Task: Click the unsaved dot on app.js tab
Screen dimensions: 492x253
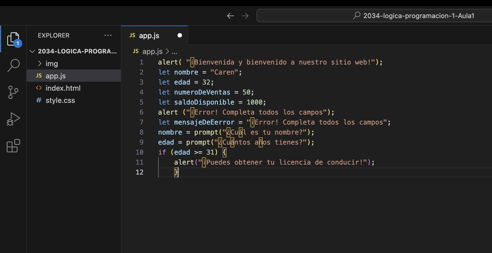Action: tap(180, 35)
